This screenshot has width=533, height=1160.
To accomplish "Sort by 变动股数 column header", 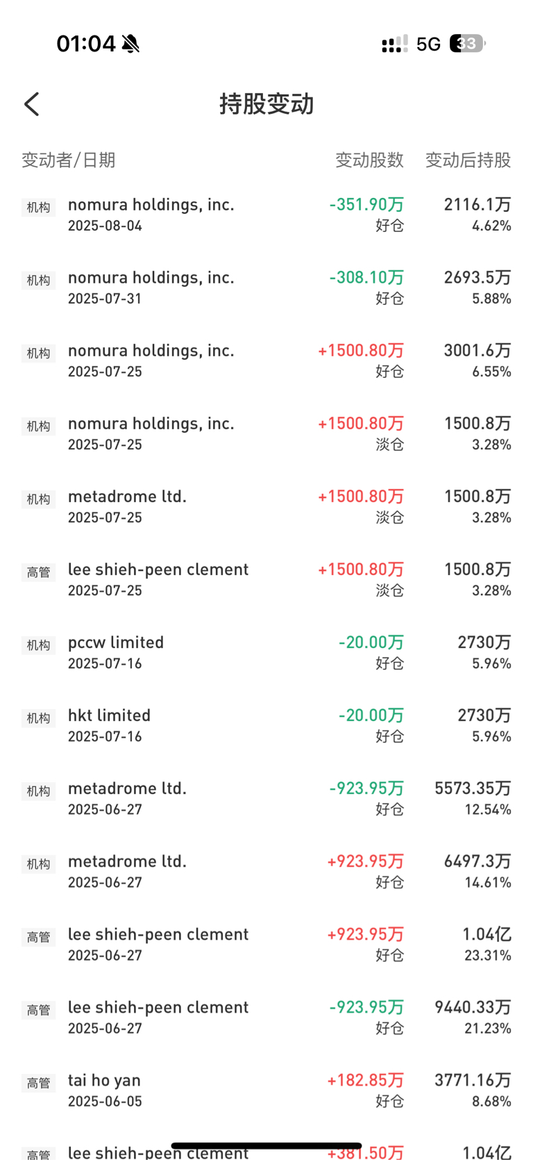I will click(x=369, y=160).
